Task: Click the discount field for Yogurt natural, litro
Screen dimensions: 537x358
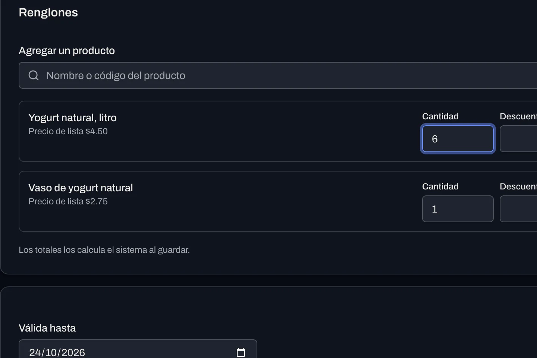Action: tap(518, 139)
